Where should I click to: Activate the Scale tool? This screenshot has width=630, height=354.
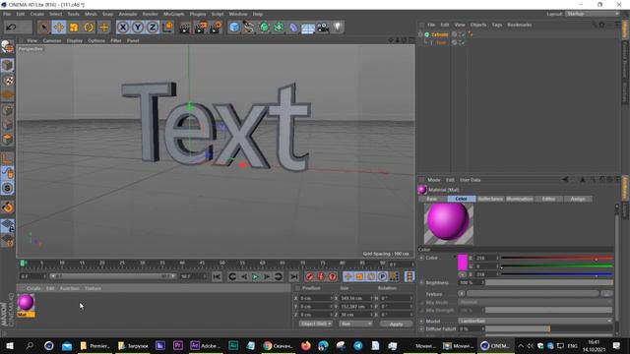[74, 28]
